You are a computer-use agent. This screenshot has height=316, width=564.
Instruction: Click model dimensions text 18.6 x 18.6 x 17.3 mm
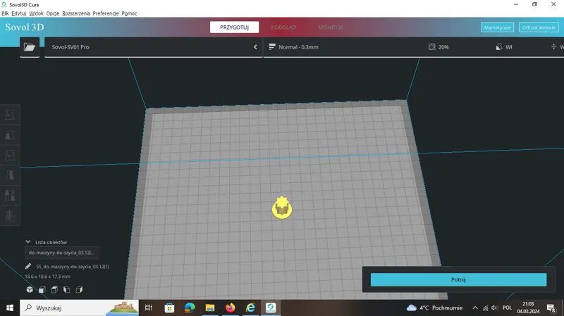pos(47,277)
